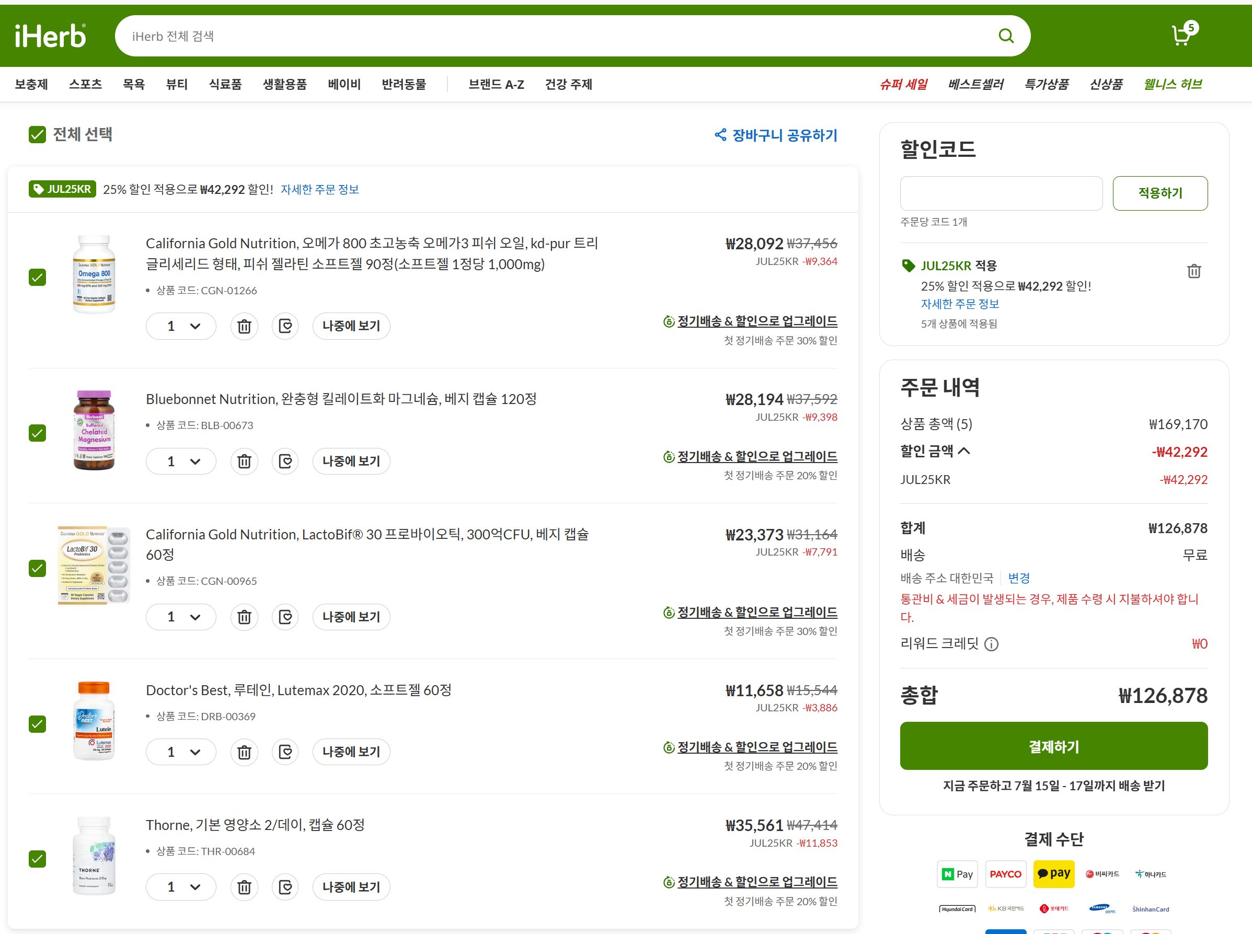Open the shopping cart icon

tap(1181, 36)
